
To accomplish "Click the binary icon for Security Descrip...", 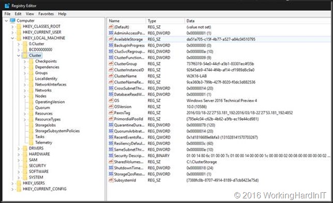I will click(x=111, y=156).
